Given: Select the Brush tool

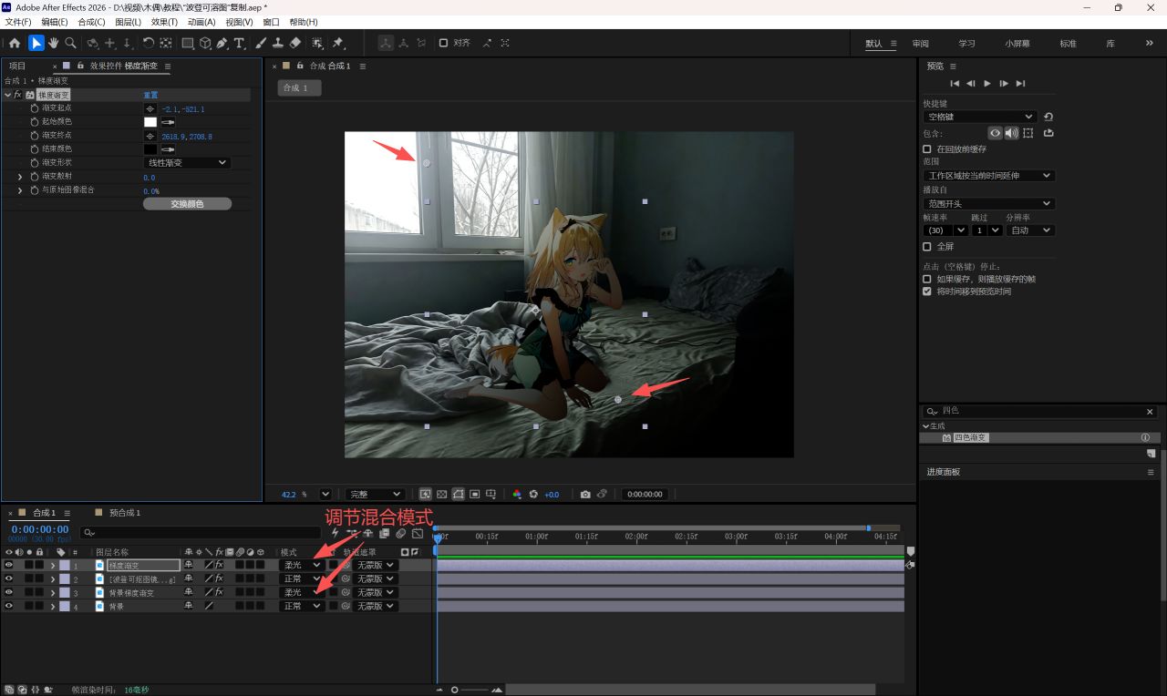Looking at the screenshot, I should tap(261, 43).
